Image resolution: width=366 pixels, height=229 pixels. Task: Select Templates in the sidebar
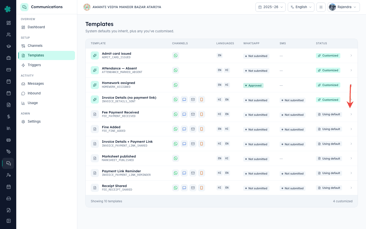point(47,55)
